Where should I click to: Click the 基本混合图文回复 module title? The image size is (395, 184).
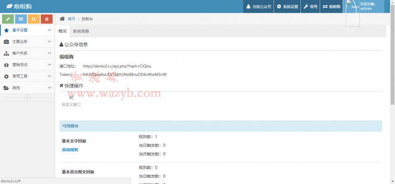click(x=78, y=172)
